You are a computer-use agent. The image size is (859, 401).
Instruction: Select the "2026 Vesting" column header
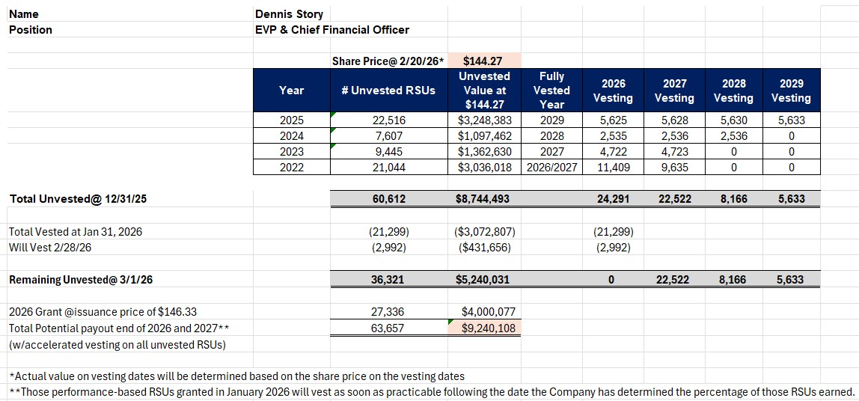(613, 91)
